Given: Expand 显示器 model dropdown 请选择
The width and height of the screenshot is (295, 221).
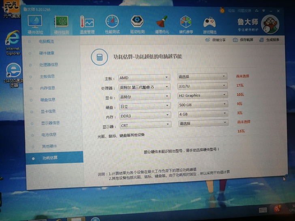Looking at the screenshot, I should coord(203,123).
